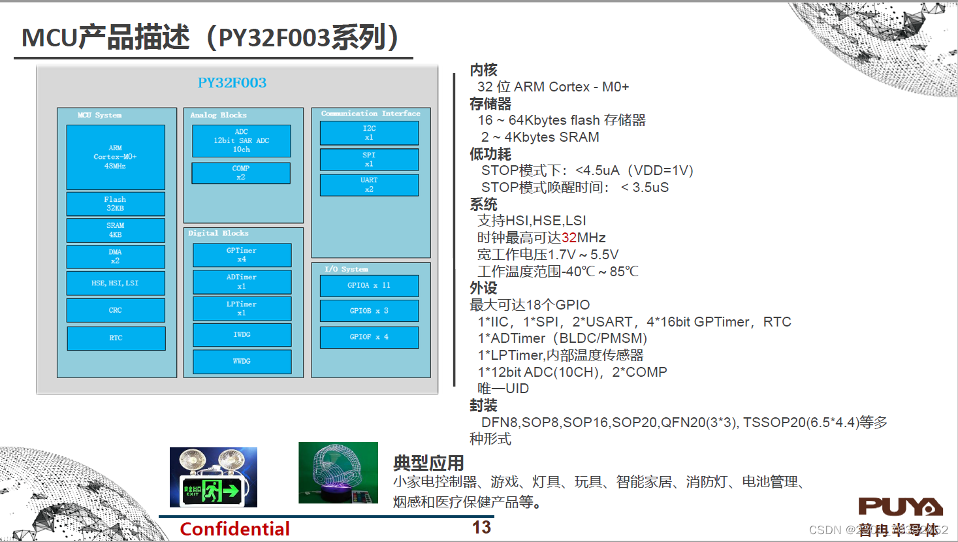The image size is (958, 542).
Task: Select the Flash 32KB block
Action: (x=116, y=204)
